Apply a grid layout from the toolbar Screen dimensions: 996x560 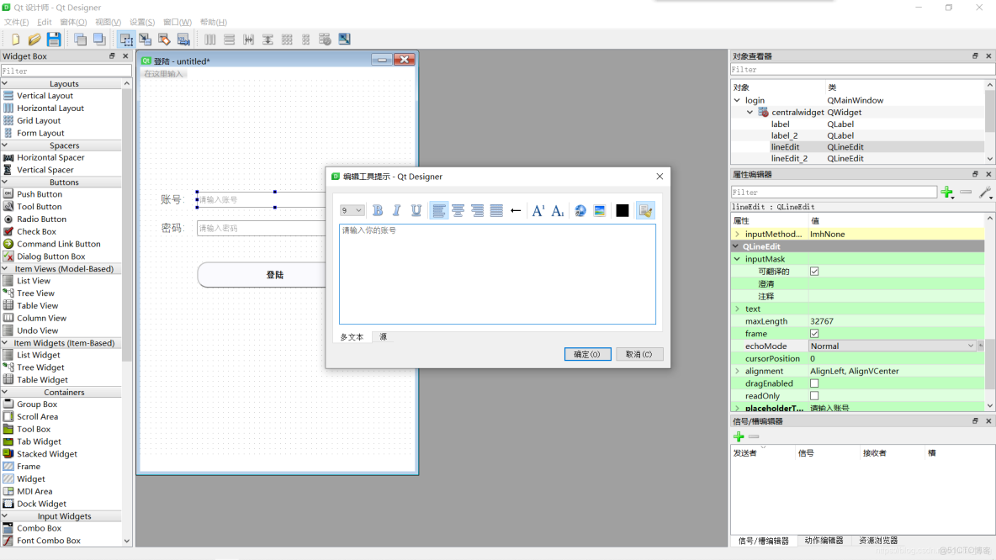(285, 38)
